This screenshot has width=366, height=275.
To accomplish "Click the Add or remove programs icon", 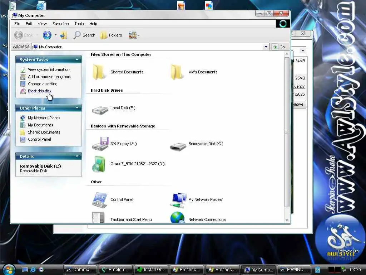I will [x=23, y=77].
